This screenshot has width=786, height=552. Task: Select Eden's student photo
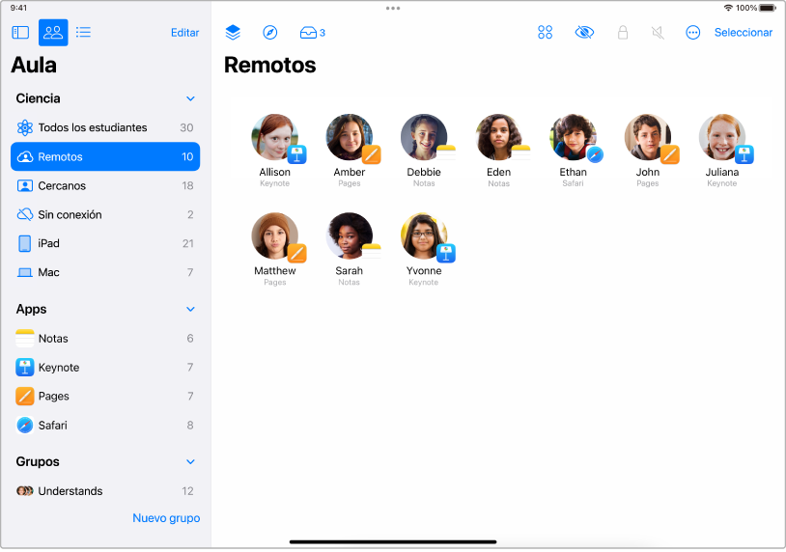pos(499,137)
